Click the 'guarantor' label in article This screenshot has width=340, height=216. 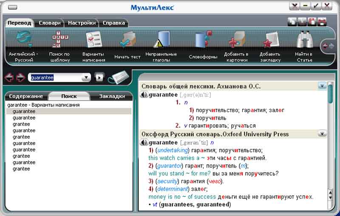[169, 166]
